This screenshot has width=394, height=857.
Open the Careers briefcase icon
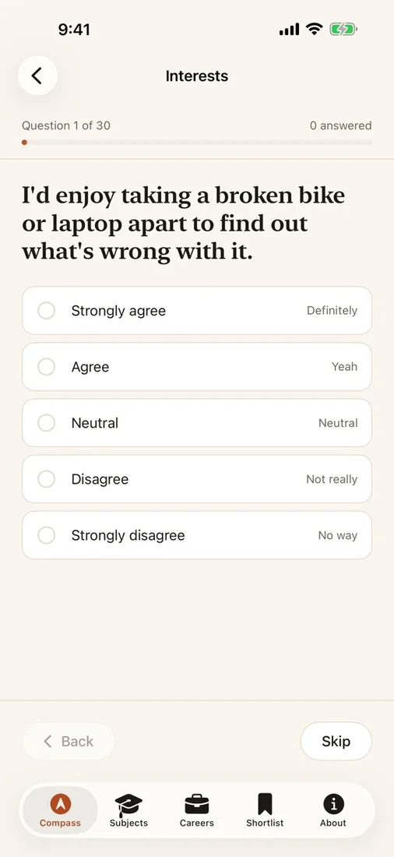coord(197,804)
